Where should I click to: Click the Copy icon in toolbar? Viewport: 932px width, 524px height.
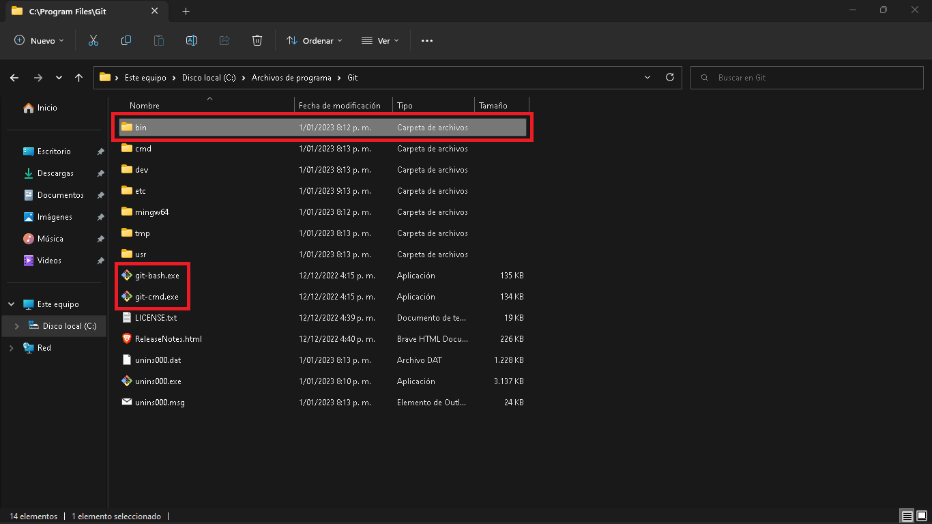126,41
